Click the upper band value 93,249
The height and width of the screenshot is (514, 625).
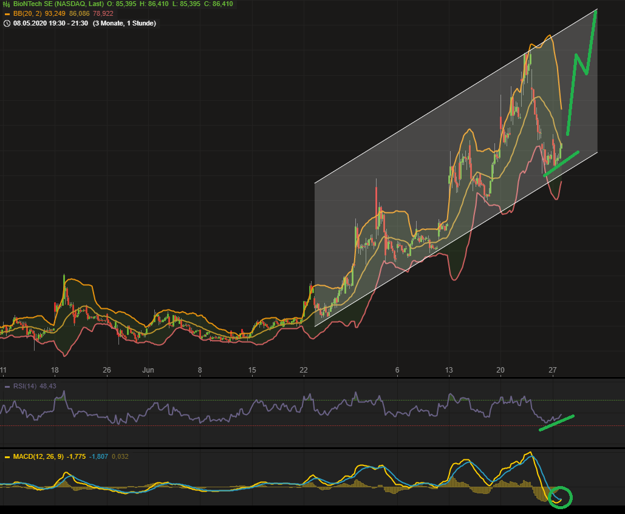[55, 13]
